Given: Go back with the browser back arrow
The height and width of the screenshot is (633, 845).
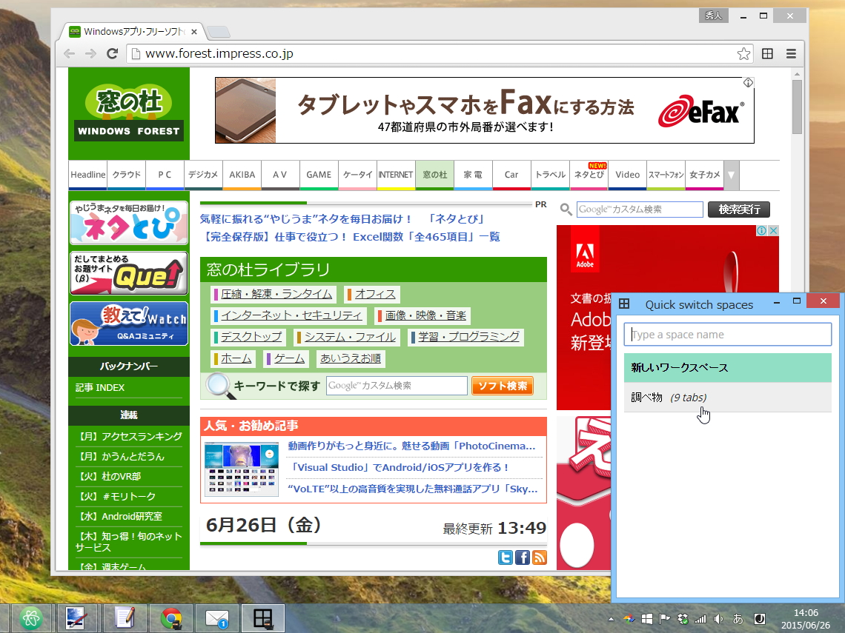Looking at the screenshot, I should click(69, 53).
